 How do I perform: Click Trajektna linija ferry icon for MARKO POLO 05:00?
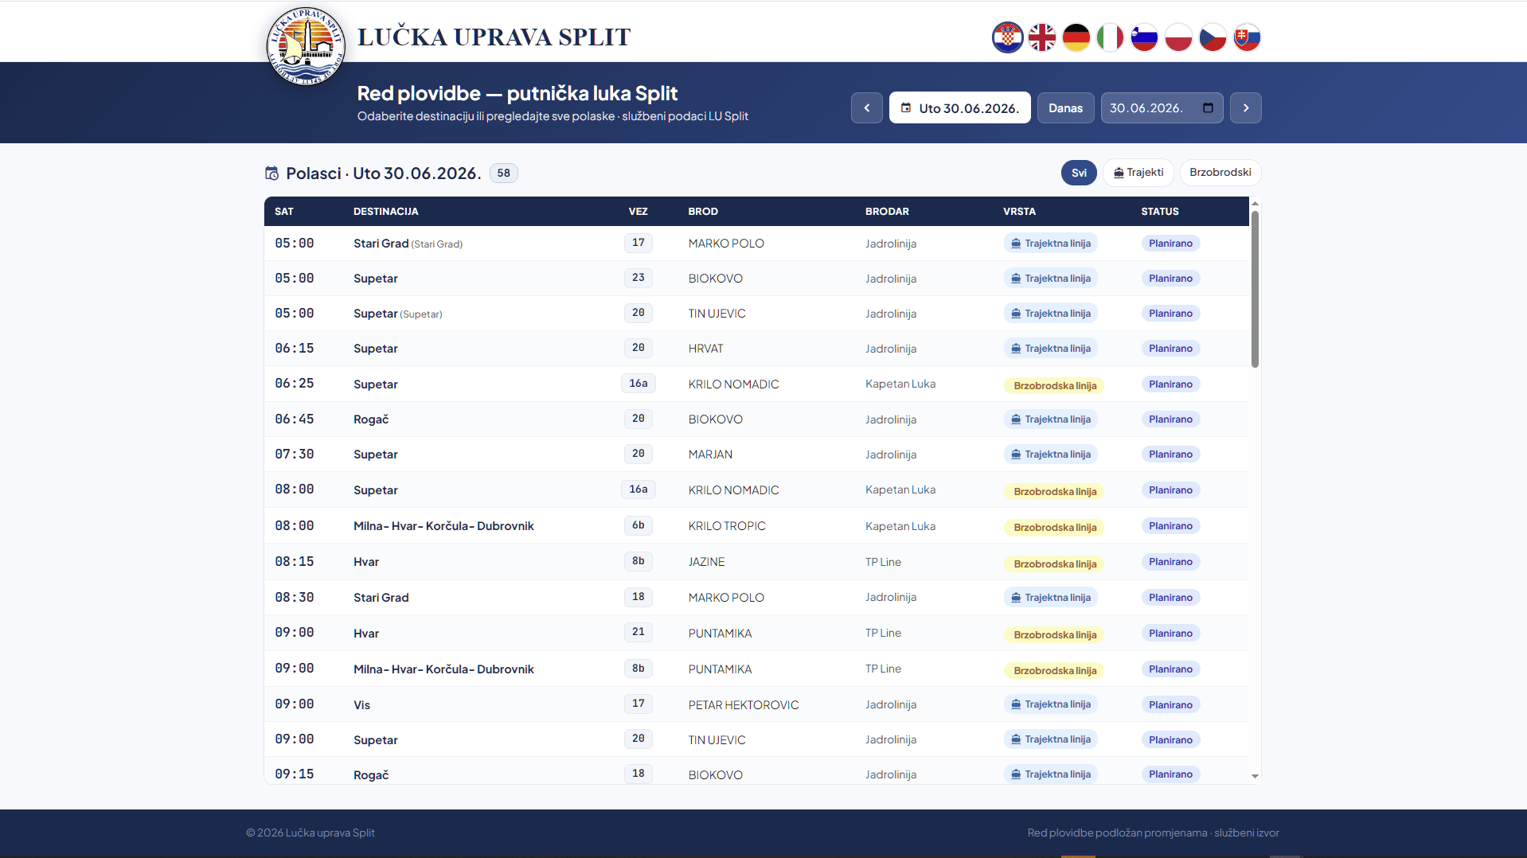(x=1016, y=244)
